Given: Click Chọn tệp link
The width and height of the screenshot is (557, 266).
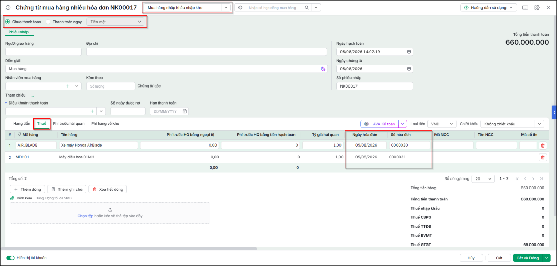Looking at the screenshot, I should coord(85,216).
